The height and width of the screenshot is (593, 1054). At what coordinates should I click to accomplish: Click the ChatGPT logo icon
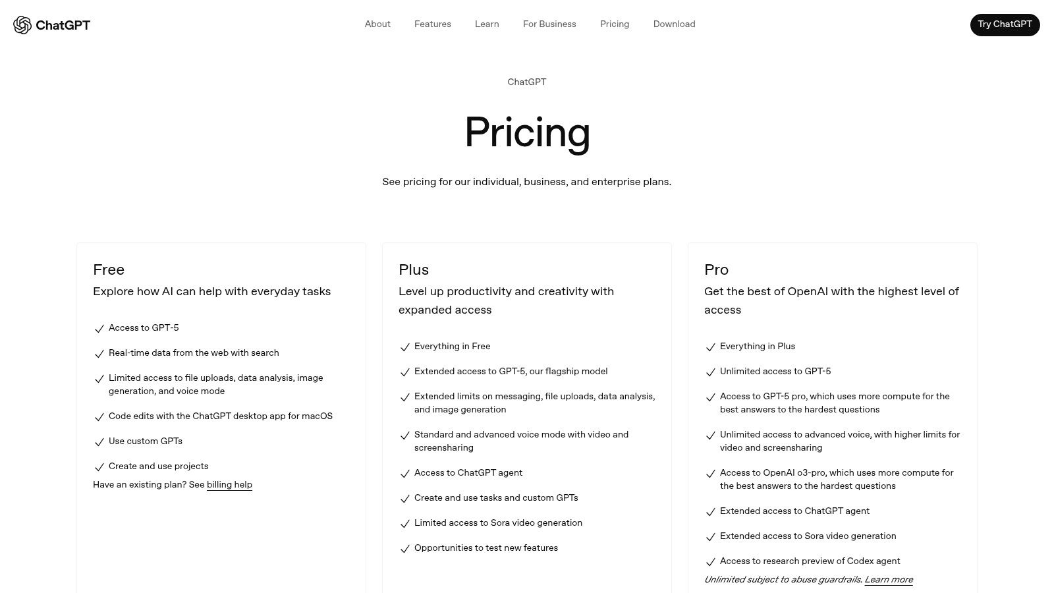click(x=22, y=25)
